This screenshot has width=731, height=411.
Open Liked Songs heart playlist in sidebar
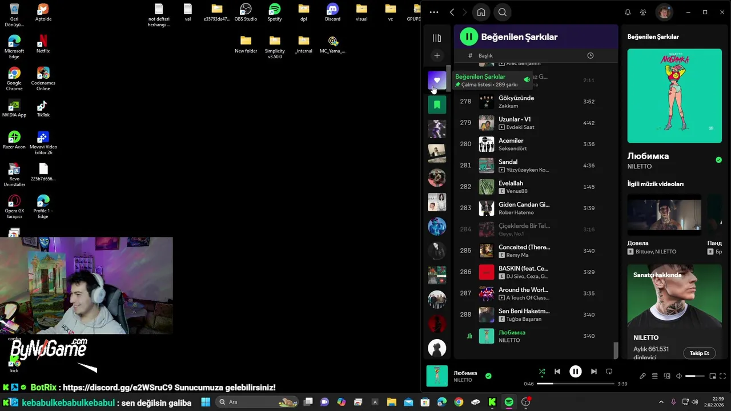(x=437, y=80)
